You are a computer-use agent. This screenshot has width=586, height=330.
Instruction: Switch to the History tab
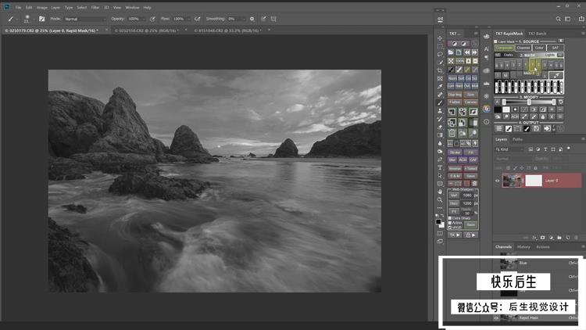pyautogui.click(x=523, y=247)
